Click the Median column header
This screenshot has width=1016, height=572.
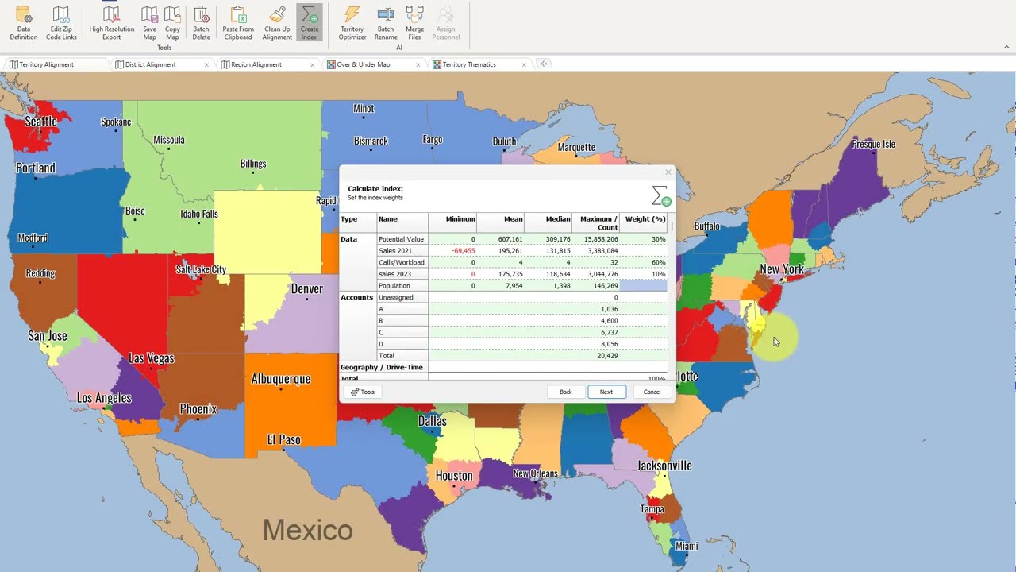point(548,222)
